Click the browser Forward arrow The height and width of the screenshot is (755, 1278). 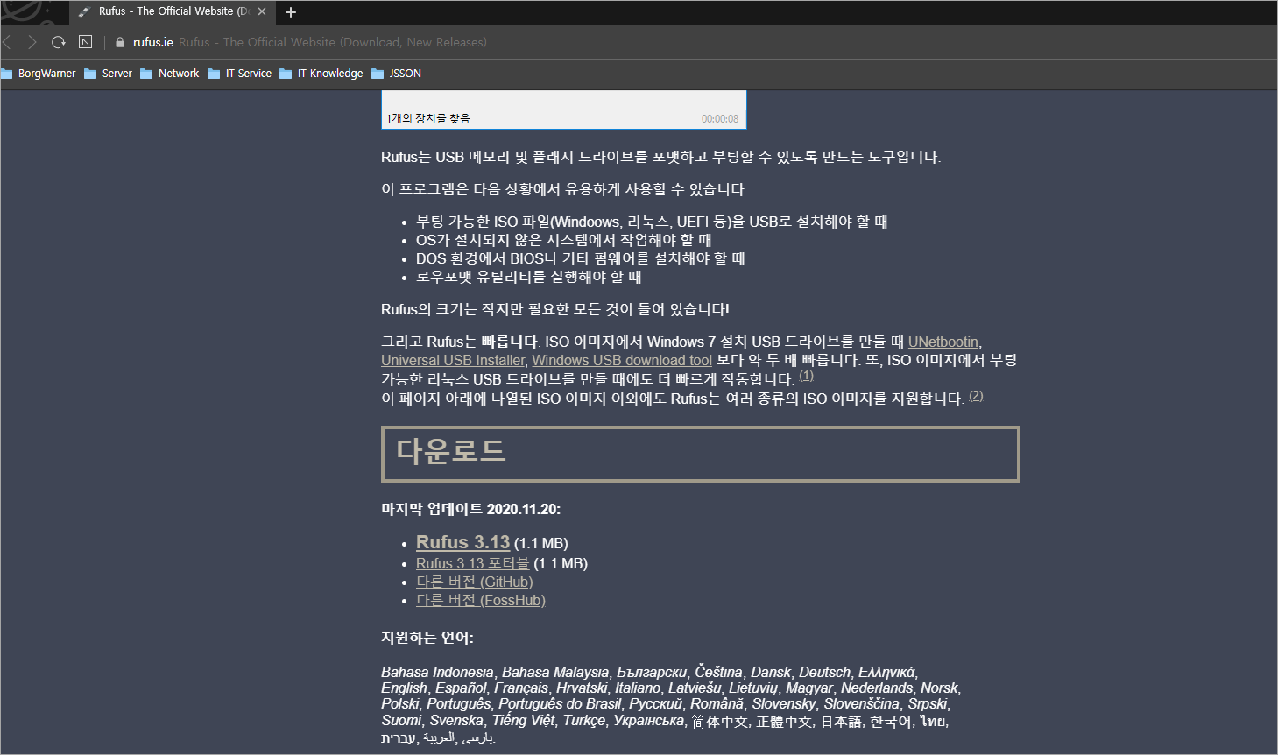pos(32,42)
